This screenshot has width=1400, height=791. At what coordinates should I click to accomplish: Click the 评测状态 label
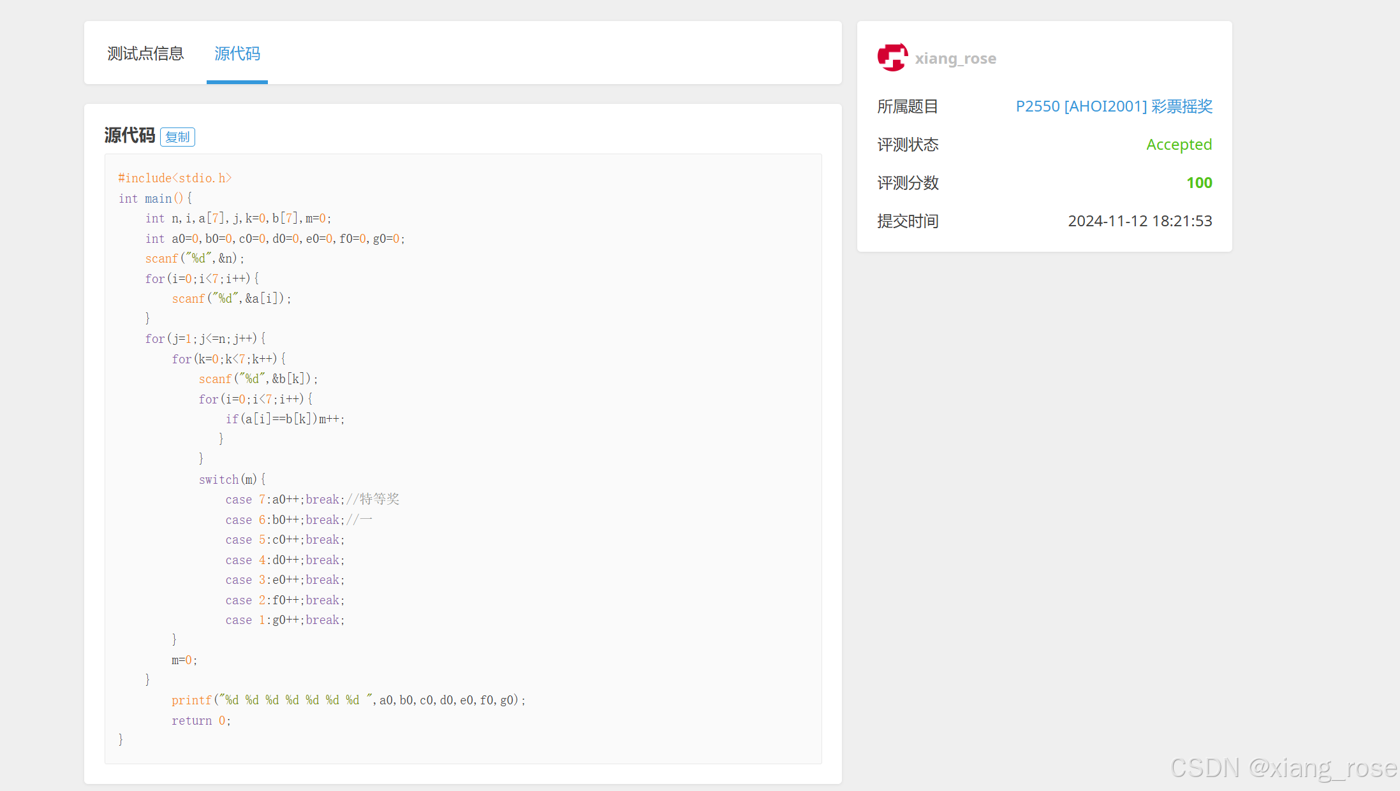907,145
